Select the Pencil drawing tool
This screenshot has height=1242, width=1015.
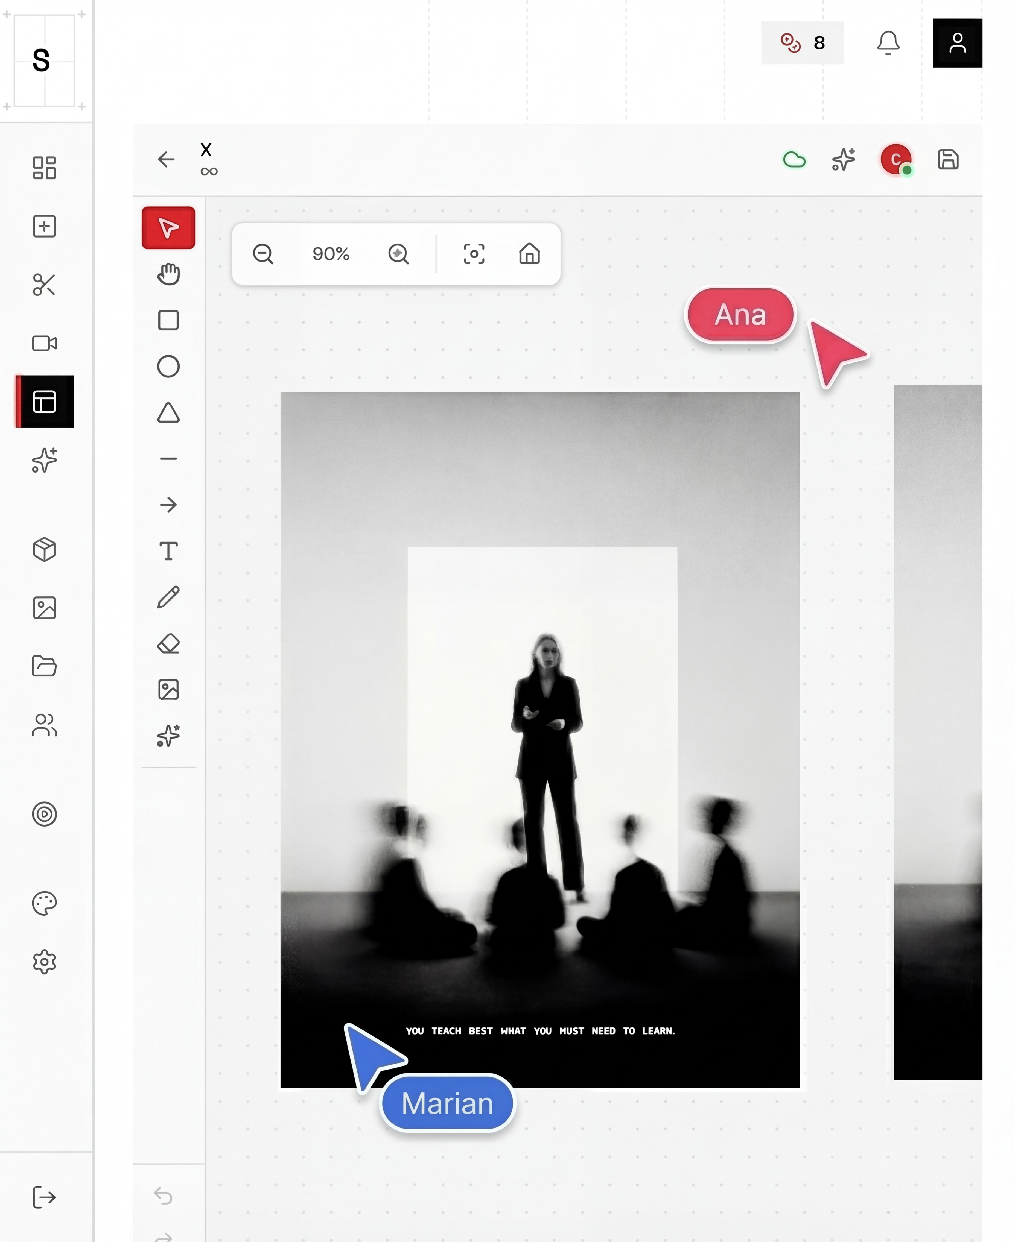coord(168,597)
